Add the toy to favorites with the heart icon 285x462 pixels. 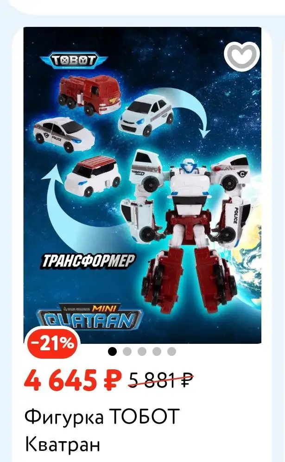pyautogui.click(x=242, y=56)
